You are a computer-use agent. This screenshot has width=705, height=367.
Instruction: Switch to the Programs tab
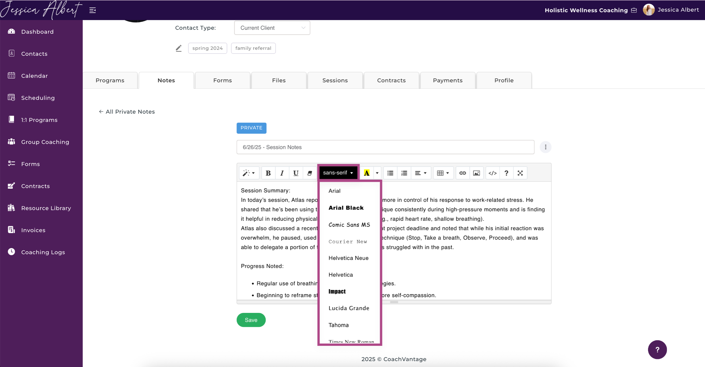(110, 80)
